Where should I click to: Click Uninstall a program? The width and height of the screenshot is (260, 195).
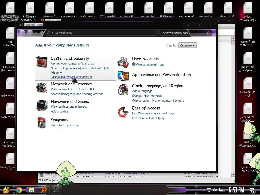pos(65,125)
